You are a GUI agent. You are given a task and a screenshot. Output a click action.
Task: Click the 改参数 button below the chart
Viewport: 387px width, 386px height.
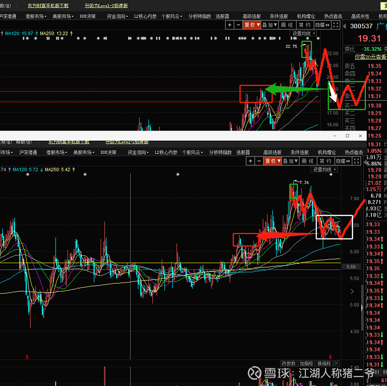tap(289, 364)
